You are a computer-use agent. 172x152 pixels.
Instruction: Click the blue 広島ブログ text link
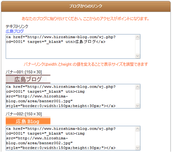click(15, 31)
